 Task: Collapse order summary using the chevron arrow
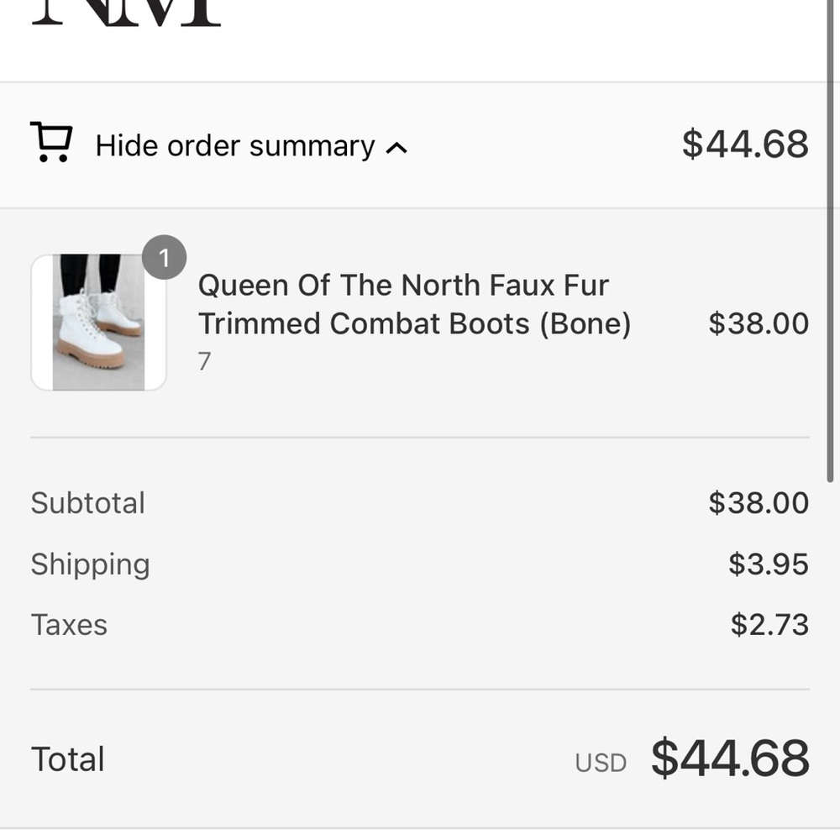pos(396,148)
